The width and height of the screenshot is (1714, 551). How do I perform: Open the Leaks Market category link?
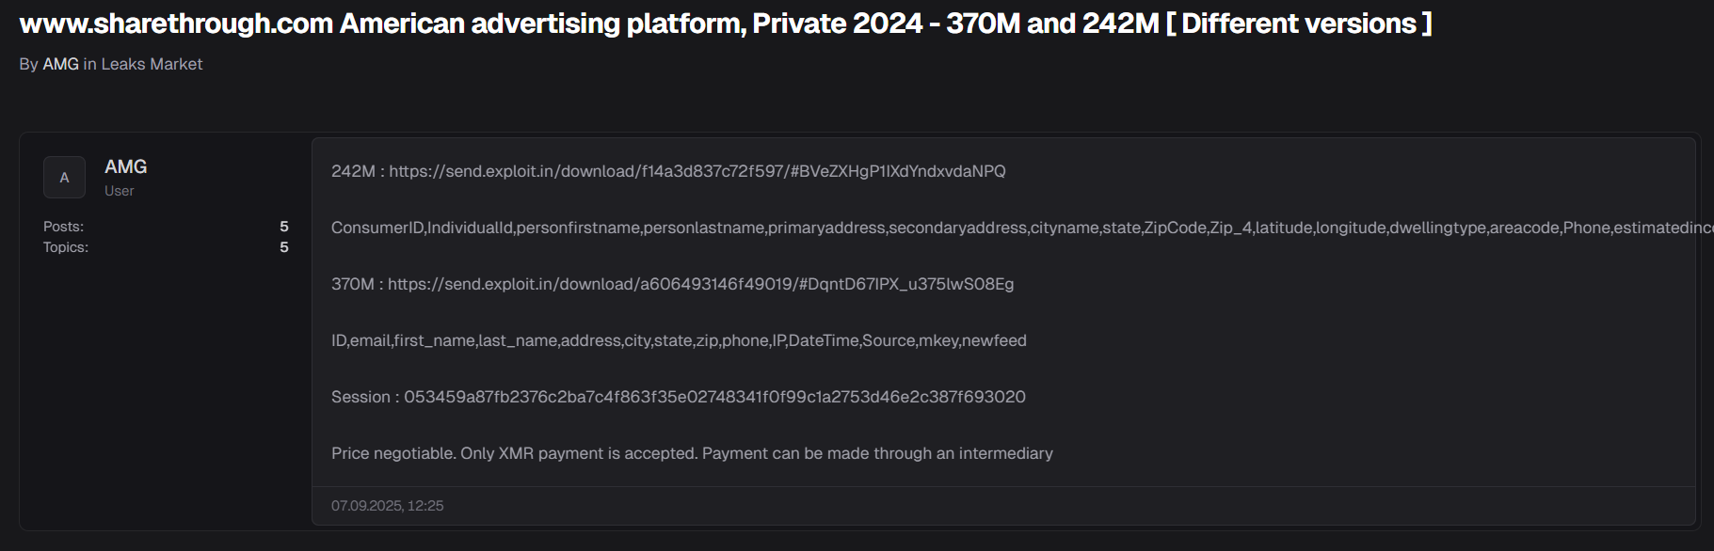coord(152,64)
